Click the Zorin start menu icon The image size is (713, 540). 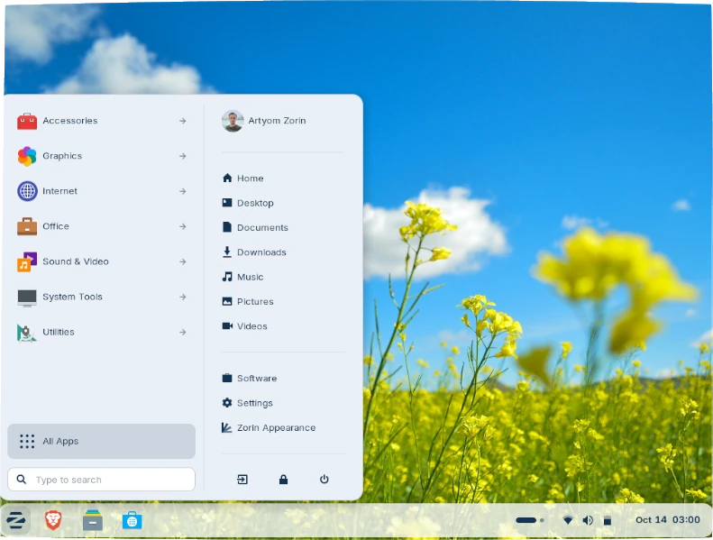[15, 520]
